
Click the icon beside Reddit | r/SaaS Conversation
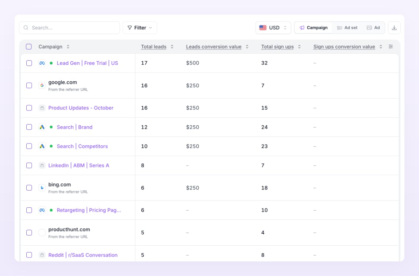point(42,255)
